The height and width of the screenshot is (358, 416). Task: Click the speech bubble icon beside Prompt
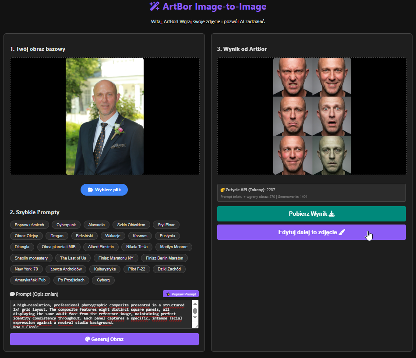click(x=12, y=294)
